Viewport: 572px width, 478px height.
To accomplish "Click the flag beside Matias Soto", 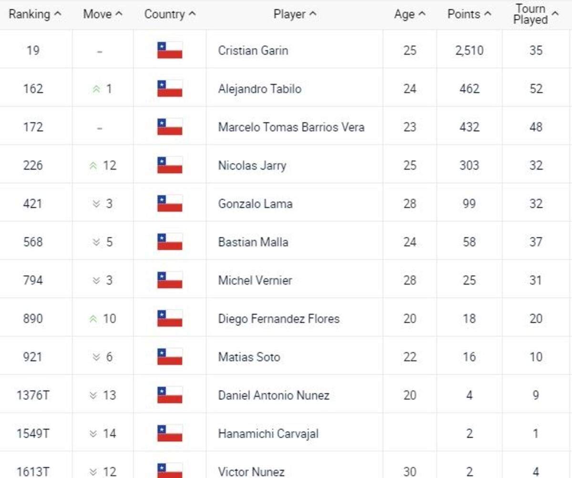I will [x=170, y=357].
